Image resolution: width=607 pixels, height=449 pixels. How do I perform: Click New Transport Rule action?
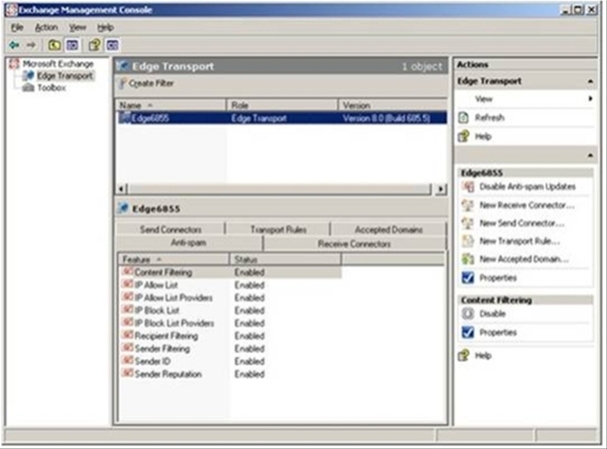[x=520, y=241]
